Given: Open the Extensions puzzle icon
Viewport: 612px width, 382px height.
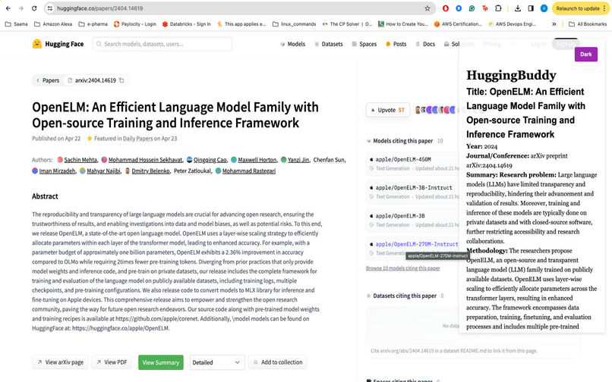Looking at the screenshot, I should [x=498, y=8].
